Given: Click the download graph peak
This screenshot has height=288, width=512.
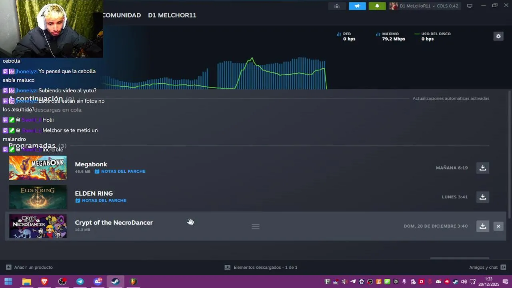Looking at the screenshot, I should 252,59.
